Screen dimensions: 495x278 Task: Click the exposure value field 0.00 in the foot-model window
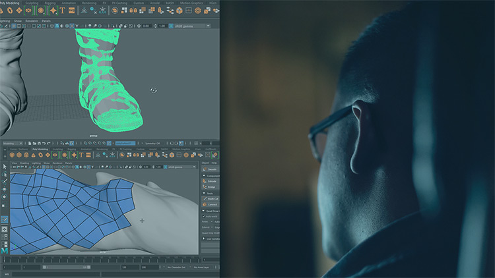pos(146,26)
